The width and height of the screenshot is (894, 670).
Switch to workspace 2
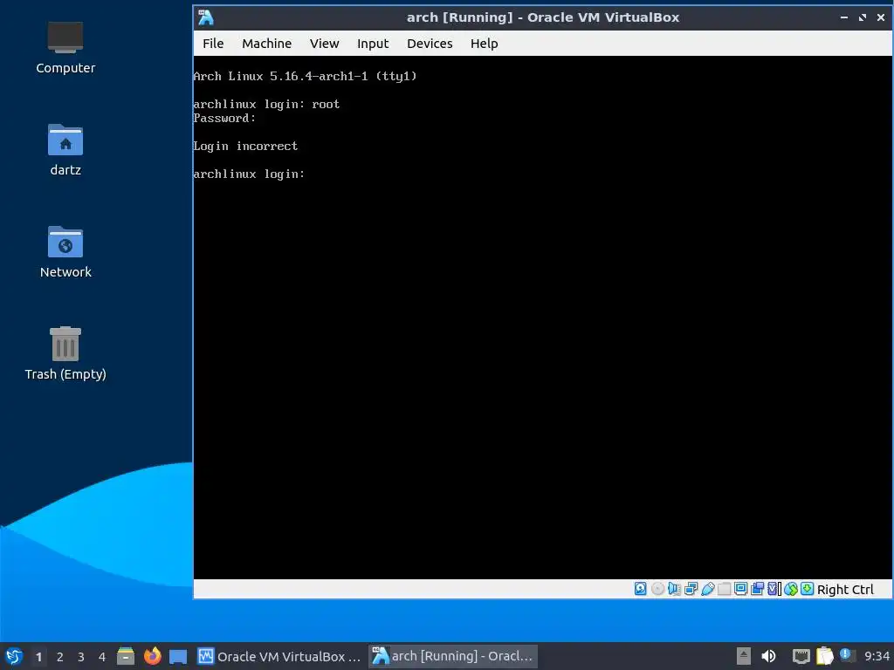[60, 657]
